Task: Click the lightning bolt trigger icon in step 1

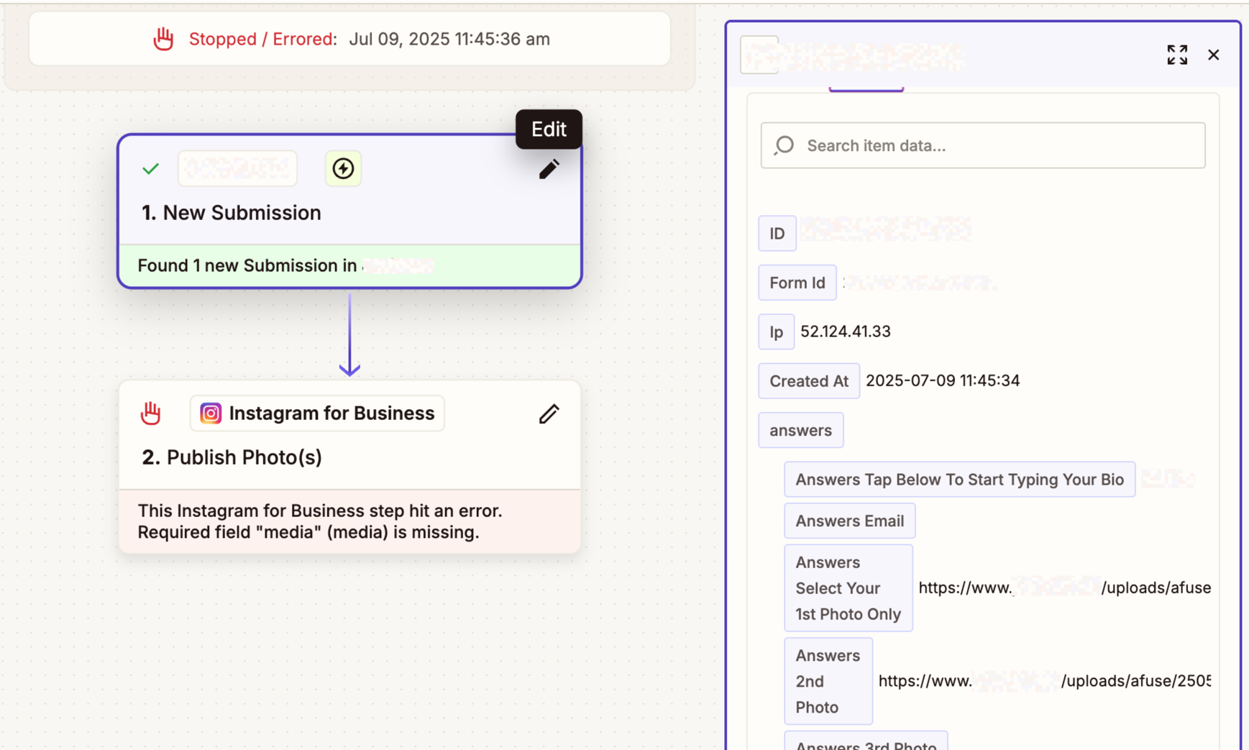Action: point(343,168)
